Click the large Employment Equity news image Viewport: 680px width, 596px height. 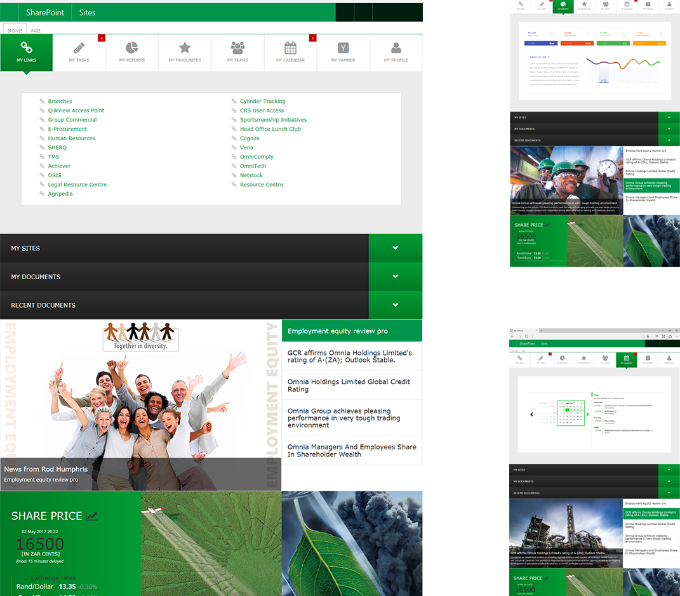(140, 405)
